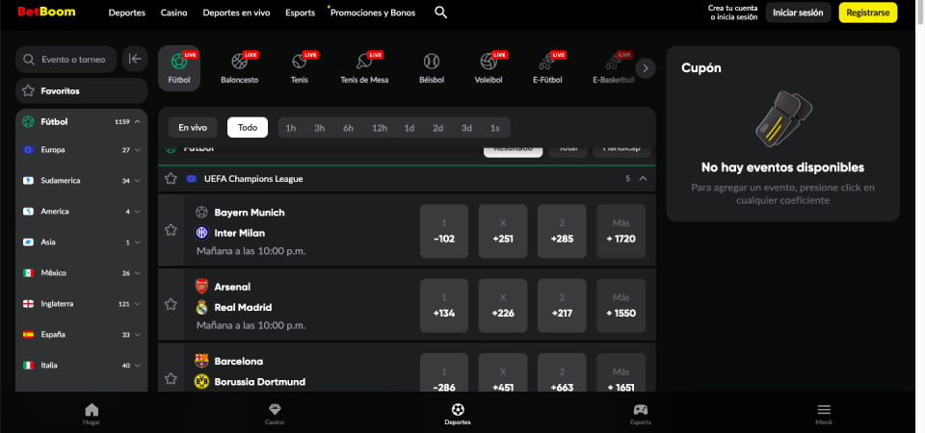Click the España flag icon in sidebar
This screenshot has height=433, width=925.
[x=28, y=335]
